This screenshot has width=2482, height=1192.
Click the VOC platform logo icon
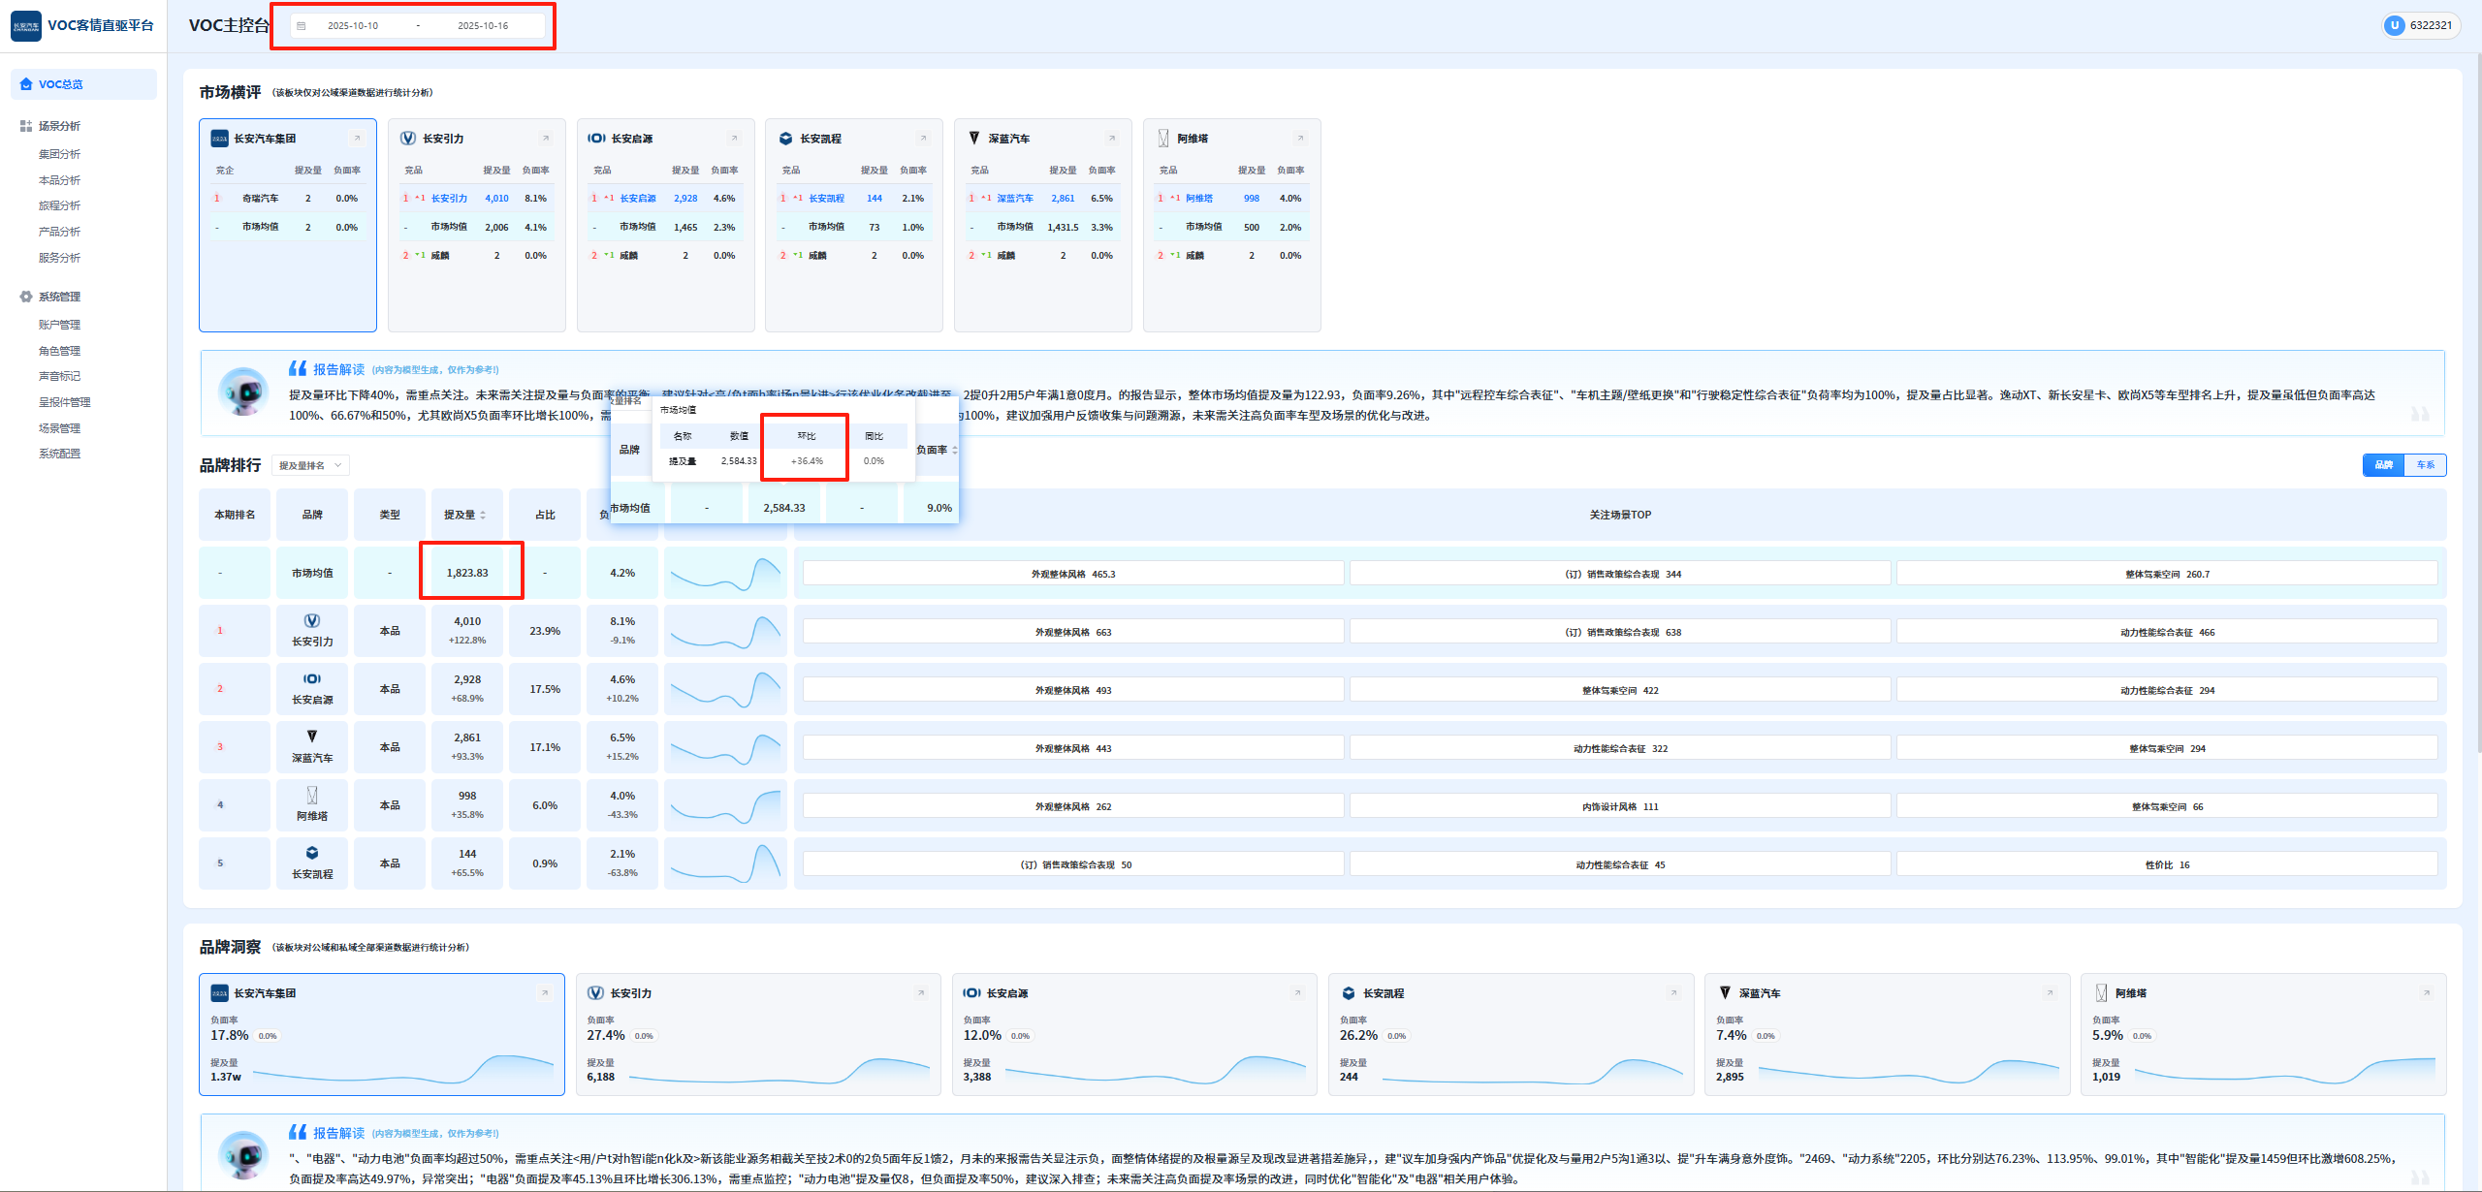(26, 26)
